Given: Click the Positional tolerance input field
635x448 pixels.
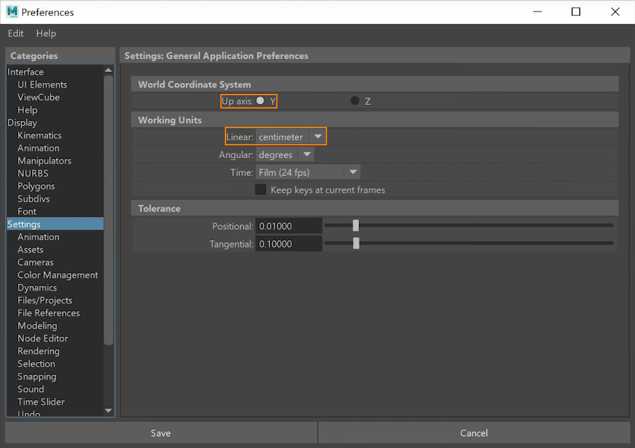Looking at the screenshot, I should [x=289, y=226].
